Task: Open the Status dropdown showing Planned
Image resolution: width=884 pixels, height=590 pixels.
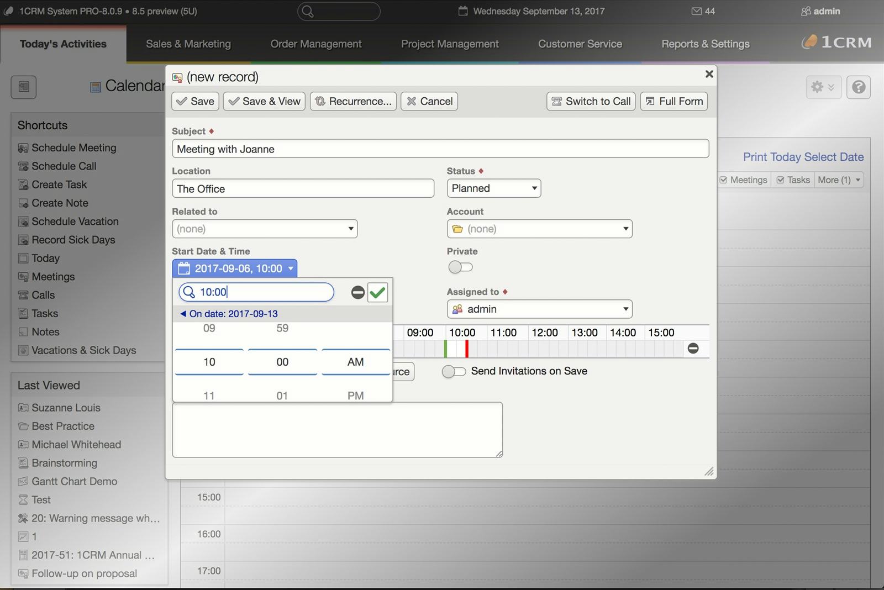Action: (x=494, y=188)
